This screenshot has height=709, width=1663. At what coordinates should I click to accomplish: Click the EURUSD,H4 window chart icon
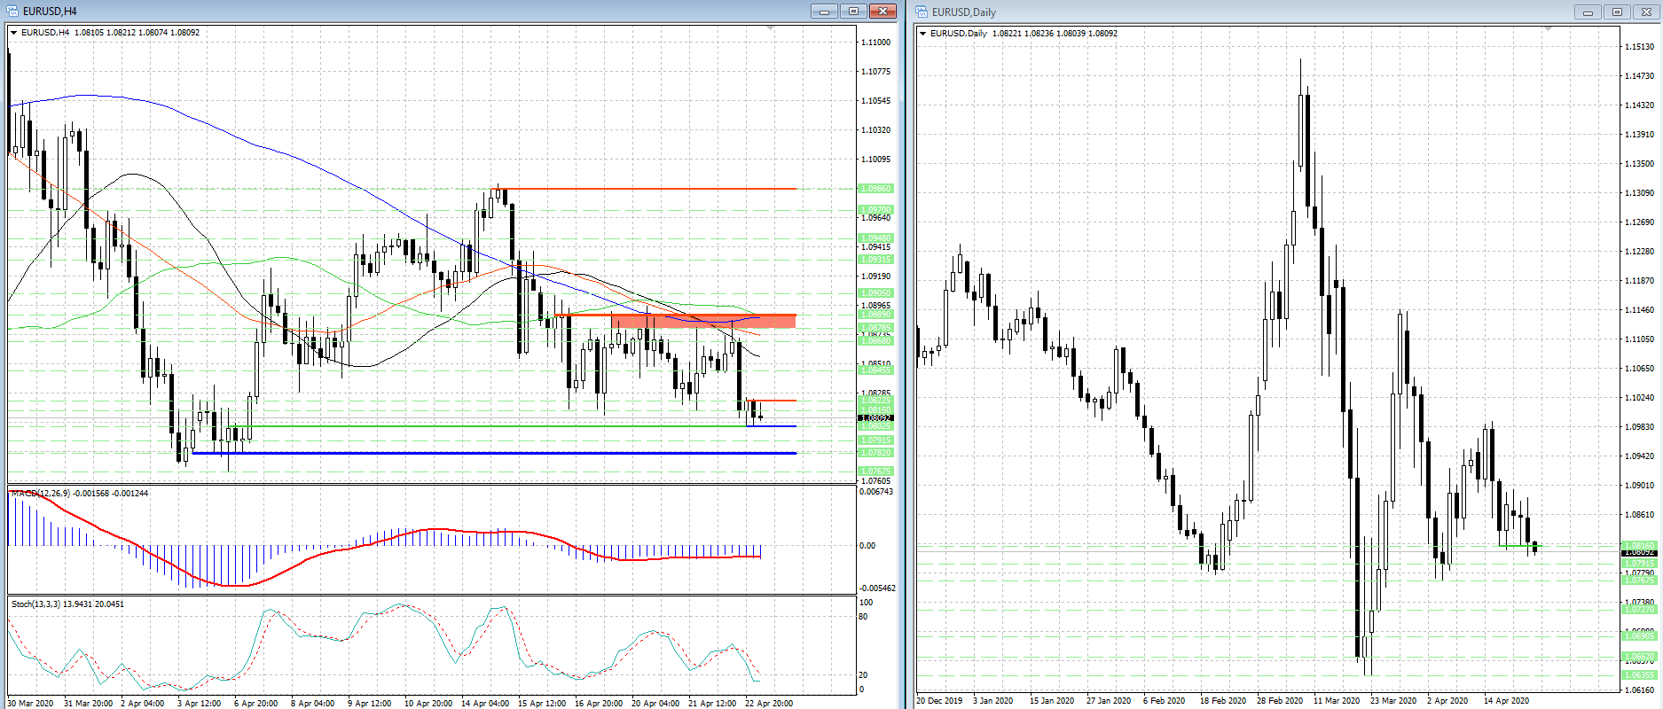(12, 11)
